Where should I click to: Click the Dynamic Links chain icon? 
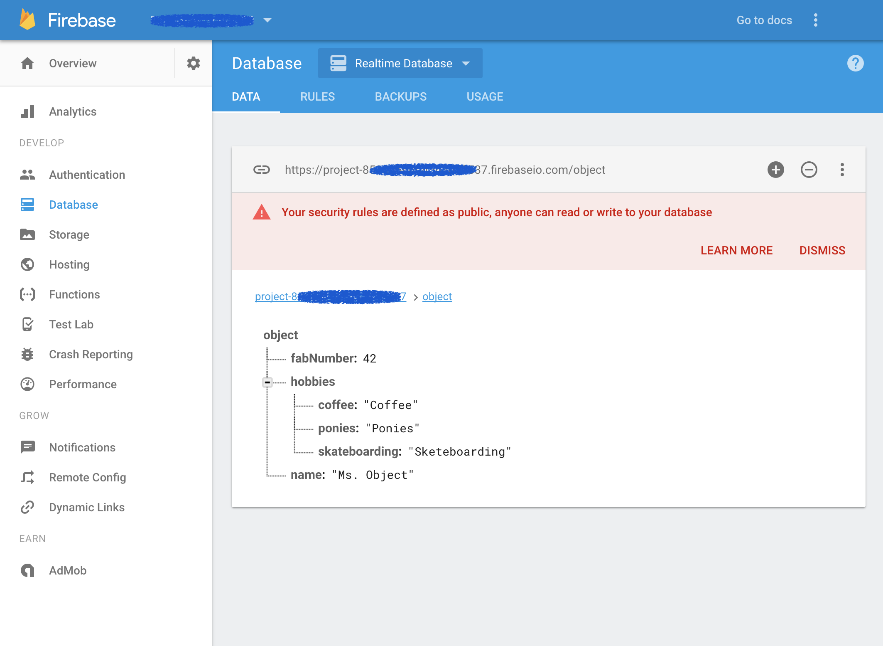[x=27, y=507]
